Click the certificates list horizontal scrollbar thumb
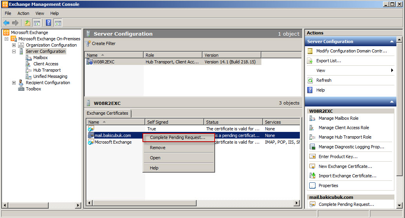 144,203
